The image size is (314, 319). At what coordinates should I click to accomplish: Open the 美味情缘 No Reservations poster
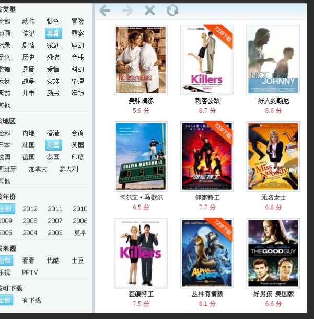coord(141,60)
